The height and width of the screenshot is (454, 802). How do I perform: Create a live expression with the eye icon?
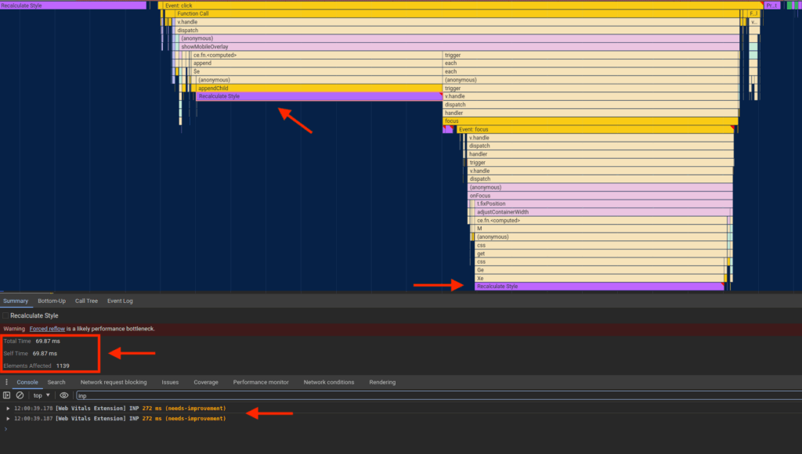pyautogui.click(x=64, y=395)
